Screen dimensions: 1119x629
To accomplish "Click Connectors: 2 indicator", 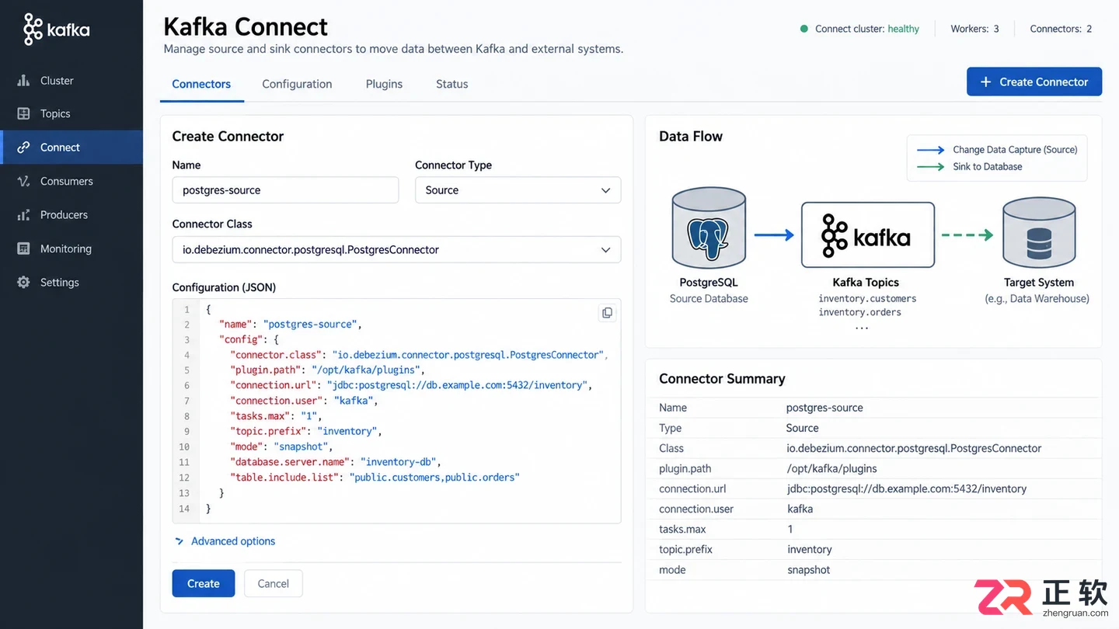I will coord(1061,29).
